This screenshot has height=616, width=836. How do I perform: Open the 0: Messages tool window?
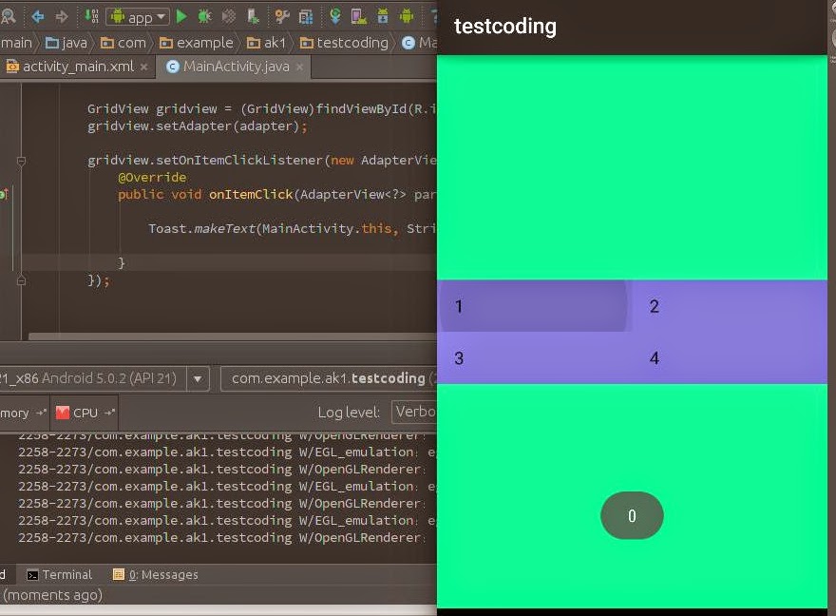(156, 575)
